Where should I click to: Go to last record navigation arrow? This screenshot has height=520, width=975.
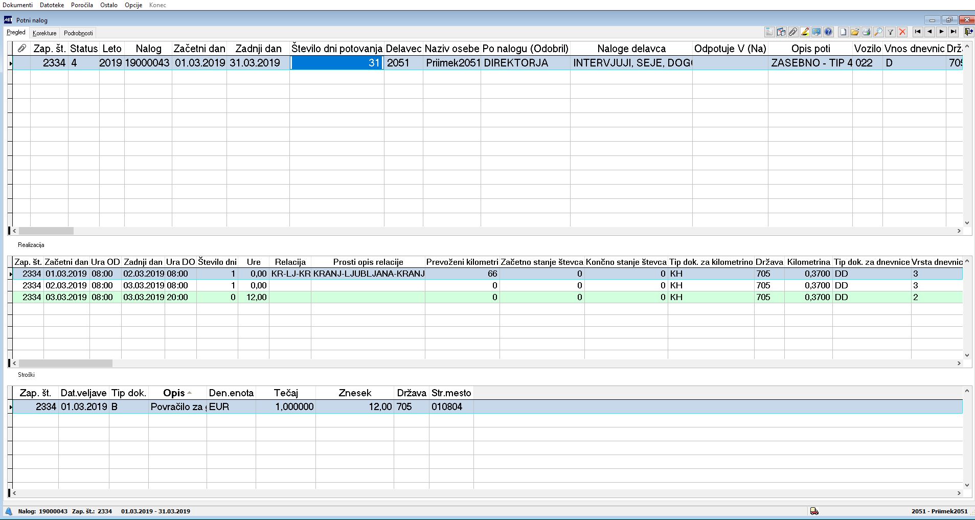953,32
